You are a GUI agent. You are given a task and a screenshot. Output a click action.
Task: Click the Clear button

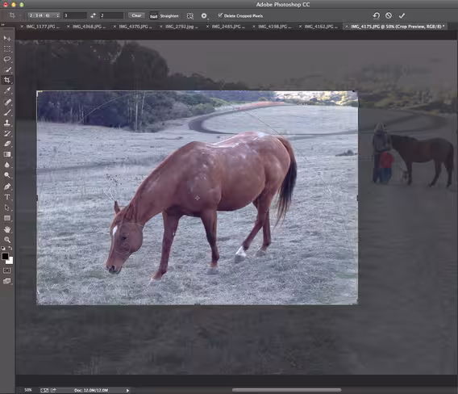136,15
